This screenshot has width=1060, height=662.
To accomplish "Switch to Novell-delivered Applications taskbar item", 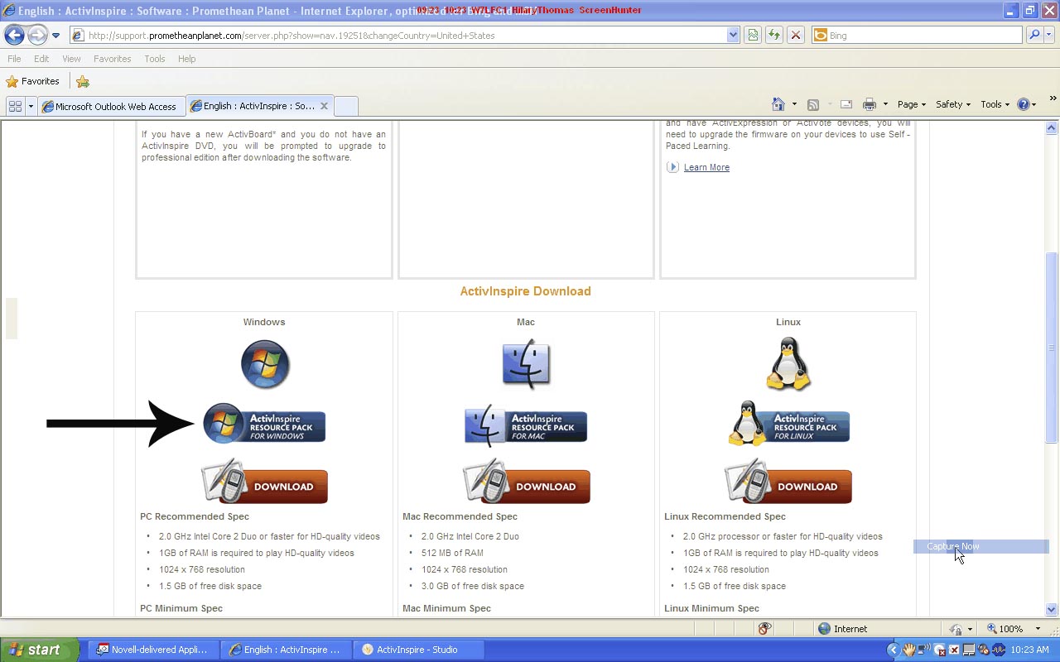I will [x=152, y=650].
